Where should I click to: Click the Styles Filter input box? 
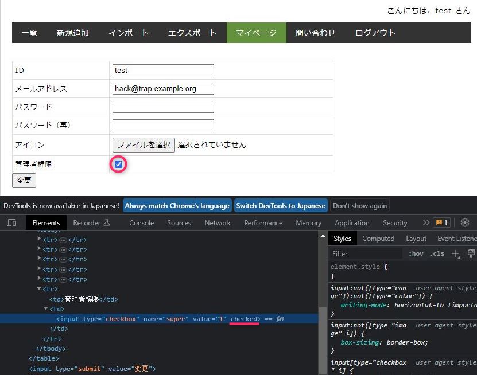point(366,254)
